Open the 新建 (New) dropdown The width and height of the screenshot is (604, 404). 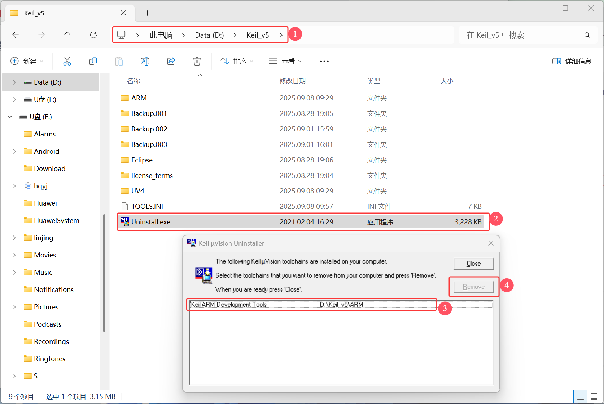point(27,61)
